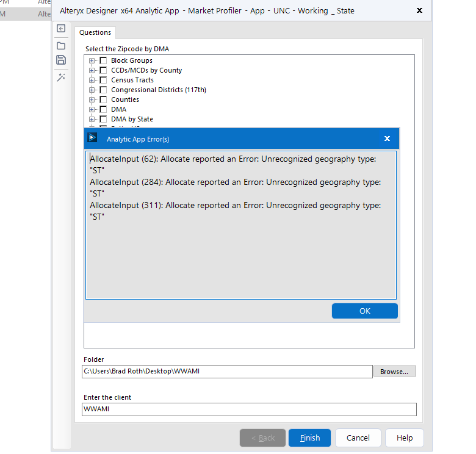Select the Census Tracts label
The image size is (476, 454).
pos(132,80)
